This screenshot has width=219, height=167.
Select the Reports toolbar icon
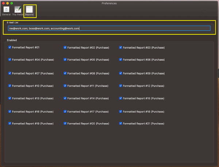click(x=29, y=10)
